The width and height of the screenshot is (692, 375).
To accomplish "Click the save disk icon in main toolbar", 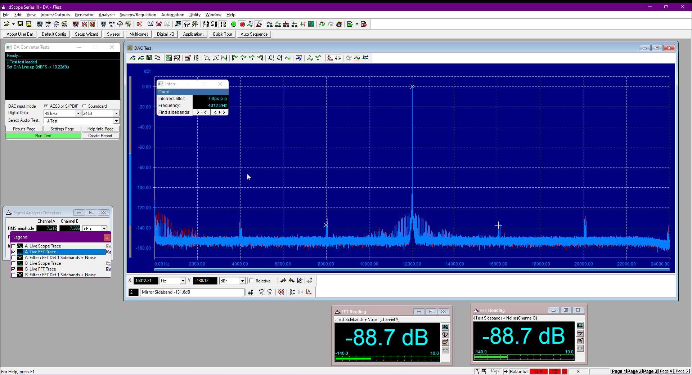I will 20,24.
